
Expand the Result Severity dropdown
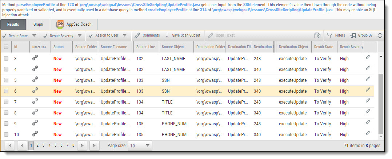click(80, 36)
